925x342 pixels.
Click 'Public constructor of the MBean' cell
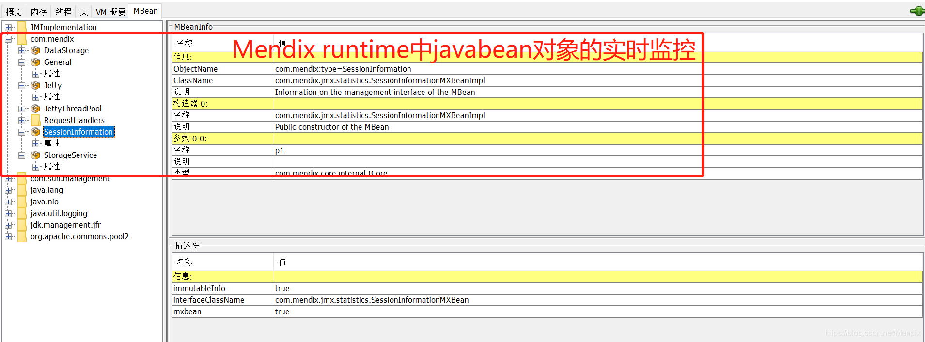coord(598,127)
